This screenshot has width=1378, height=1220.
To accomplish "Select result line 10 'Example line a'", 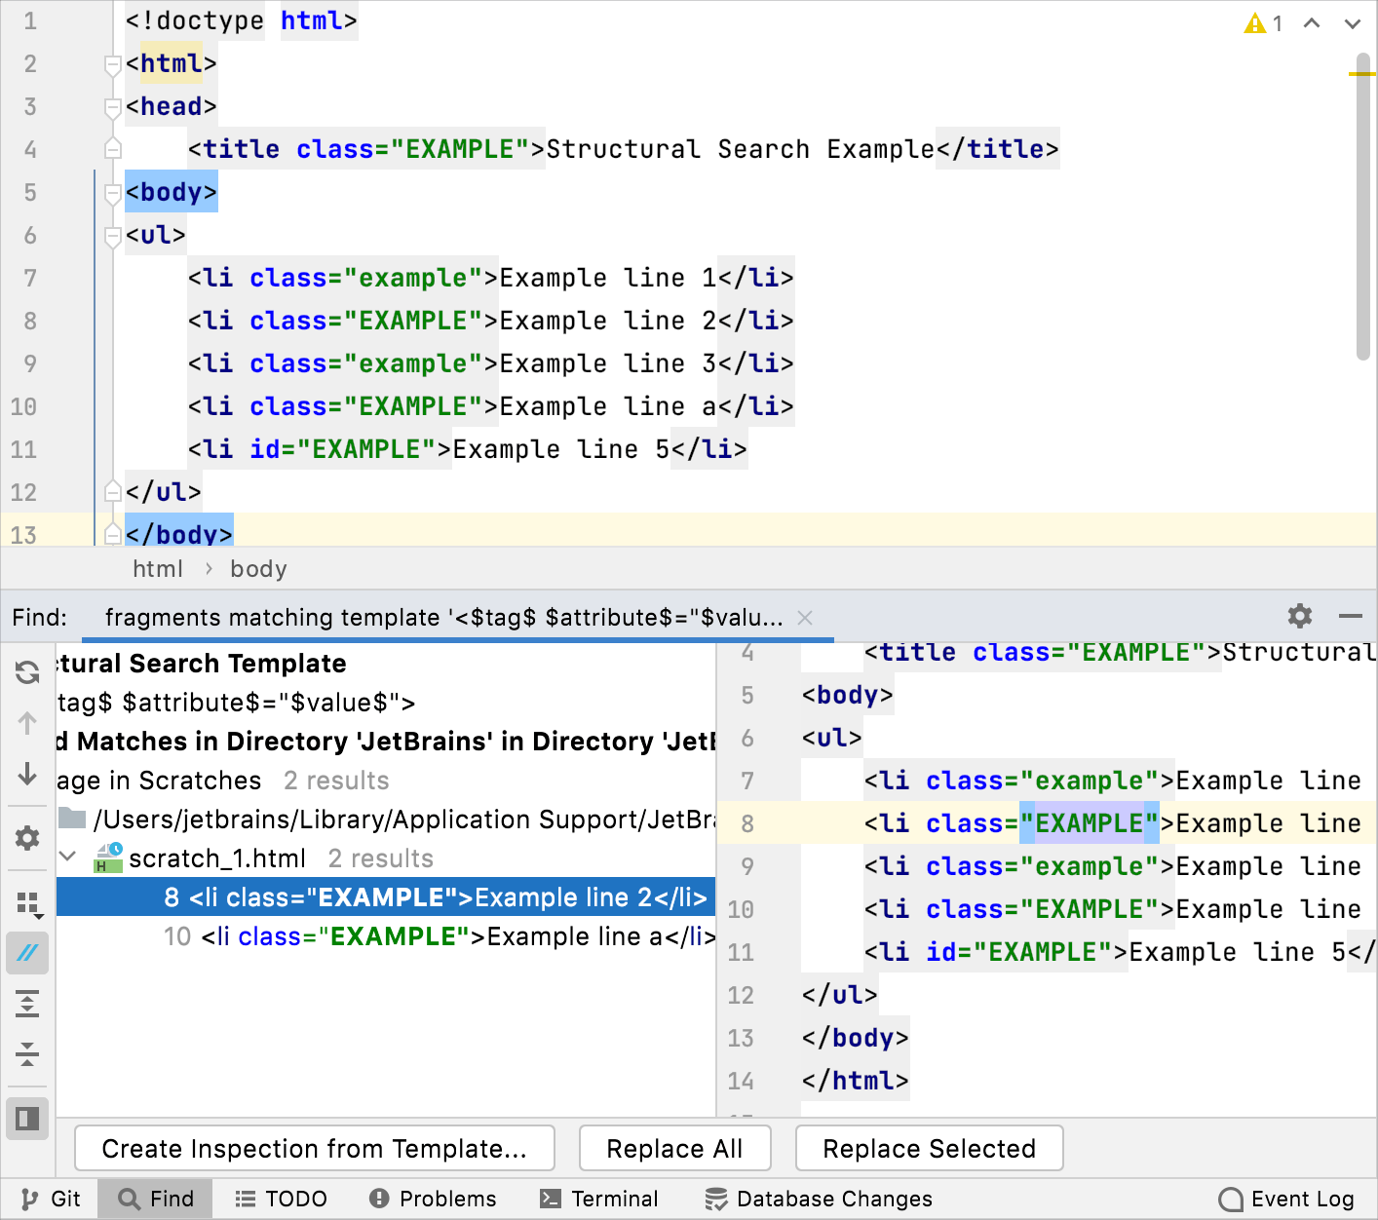I will pos(439,936).
